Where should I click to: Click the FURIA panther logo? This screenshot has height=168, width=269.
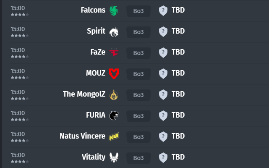click(114, 115)
